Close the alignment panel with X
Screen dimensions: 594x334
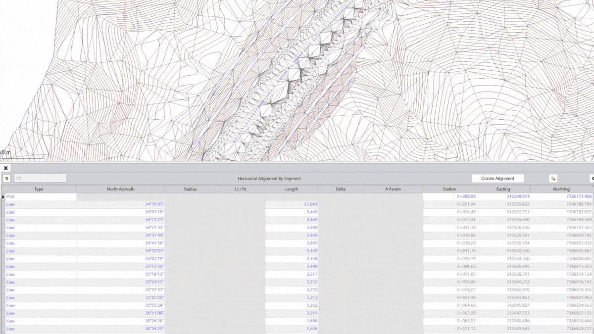(6, 168)
